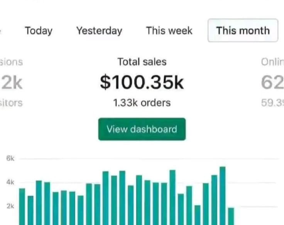The image size is (284, 225).
Task: Select the Yesterday tab
Action: coord(99,30)
